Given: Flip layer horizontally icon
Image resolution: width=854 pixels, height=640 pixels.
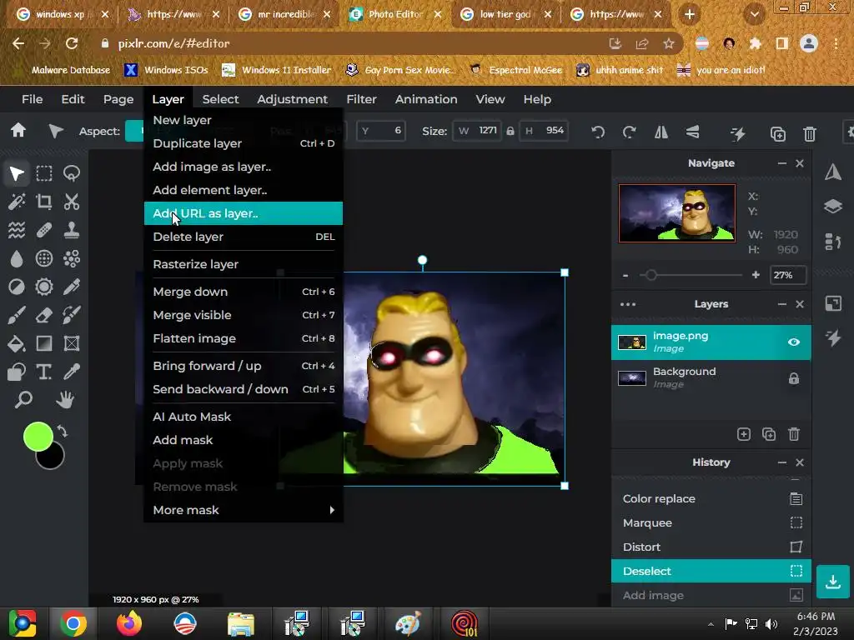Looking at the screenshot, I should (x=661, y=132).
